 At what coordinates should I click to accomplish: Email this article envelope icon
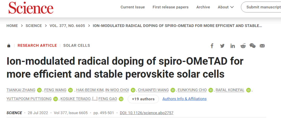tap(262, 46)
